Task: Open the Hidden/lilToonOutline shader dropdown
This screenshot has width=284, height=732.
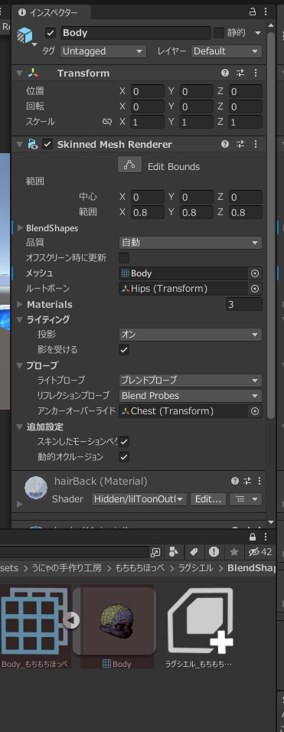Action: (139, 499)
